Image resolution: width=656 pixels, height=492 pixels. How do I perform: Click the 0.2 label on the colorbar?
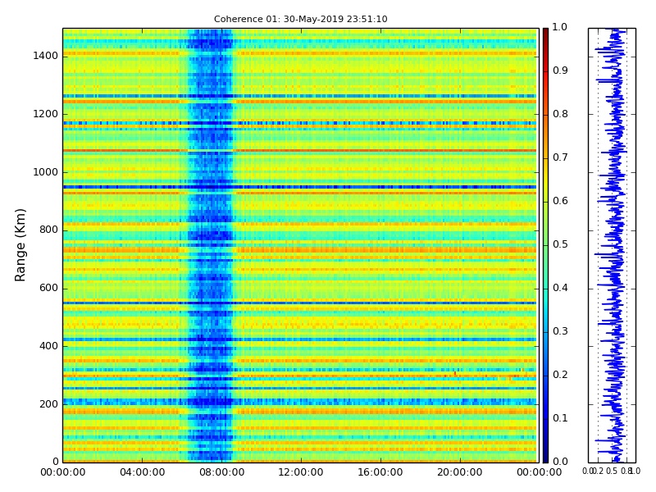(560, 375)
